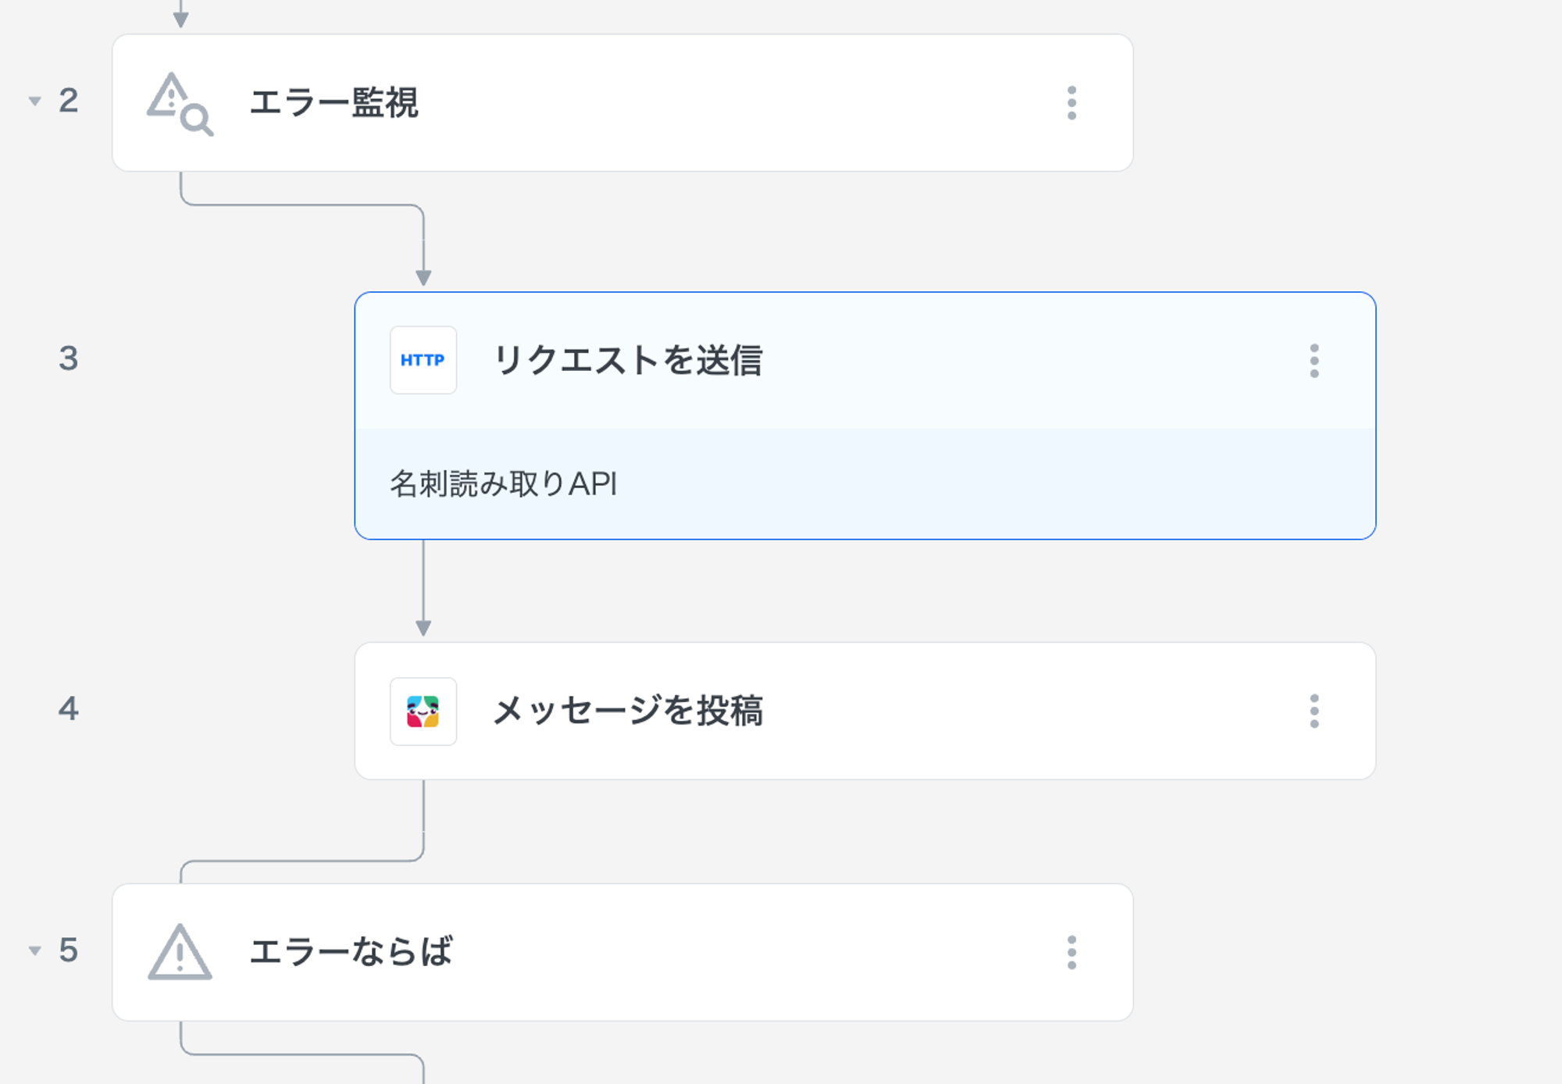Open the three-dot menu for リクエストを送信
1562x1084 pixels.
(1314, 361)
